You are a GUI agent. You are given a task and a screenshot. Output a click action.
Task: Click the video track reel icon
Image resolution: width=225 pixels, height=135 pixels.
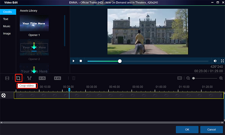point(4,95)
